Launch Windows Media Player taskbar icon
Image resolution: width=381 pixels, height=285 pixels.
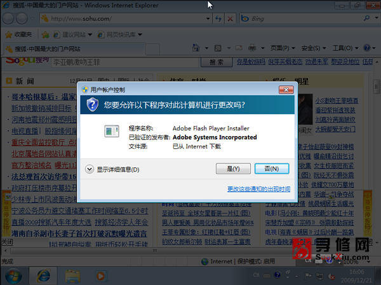point(100,276)
